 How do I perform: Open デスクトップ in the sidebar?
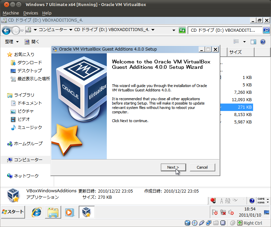click(26, 71)
